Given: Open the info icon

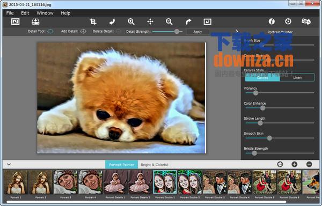Looking at the screenshot, I should [272, 21].
